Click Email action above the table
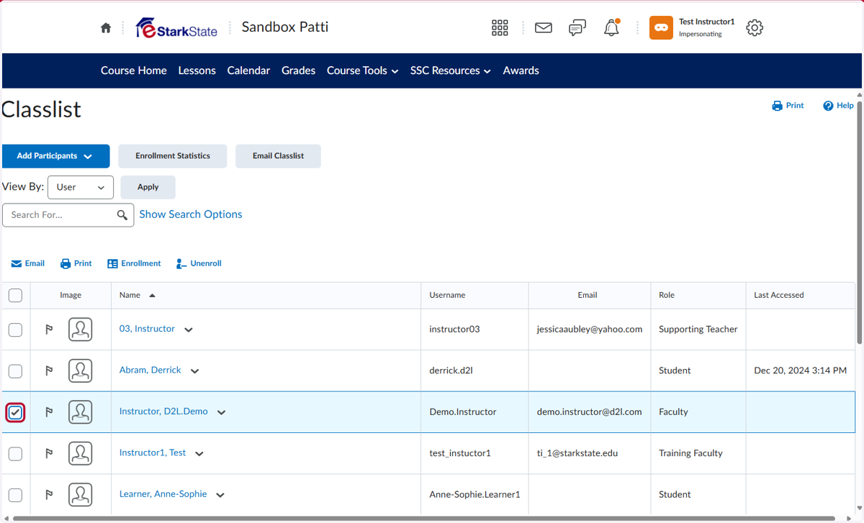Screen dimensions: 864x523 point(28,263)
